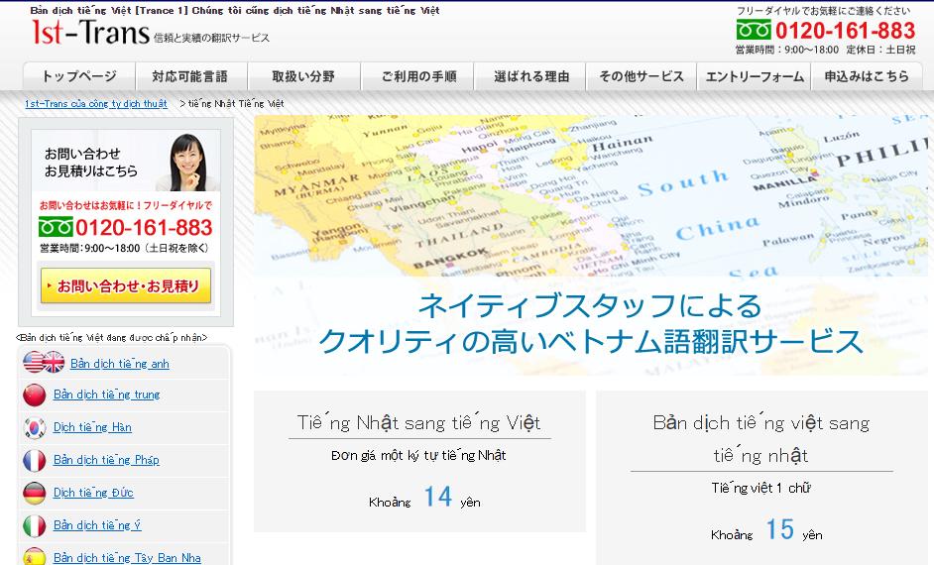Open the Bản dịch tiếng Tây Ban Nha link
Viewport: 934px width, 565px height.
127,558
